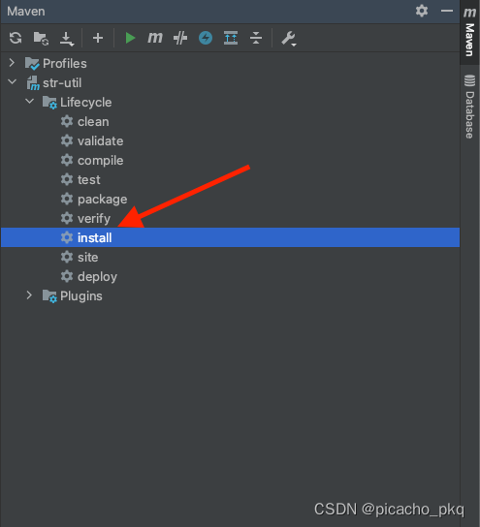This screenshot has width=480, height=527.
Task: Collapse the Lifecycle node
Action: coord(30,101)
